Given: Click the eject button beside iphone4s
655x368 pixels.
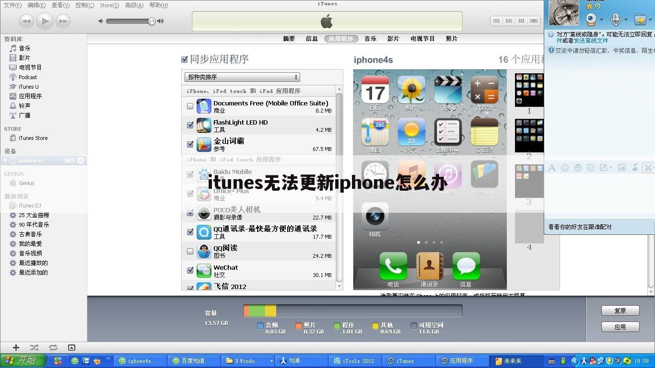Looking at the screenshot, I should point(81,161).
